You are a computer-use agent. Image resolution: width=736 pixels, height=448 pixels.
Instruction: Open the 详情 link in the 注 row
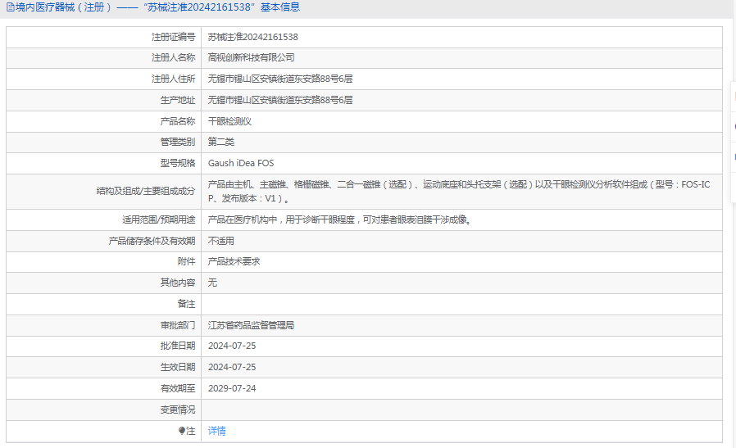(216, 431)
